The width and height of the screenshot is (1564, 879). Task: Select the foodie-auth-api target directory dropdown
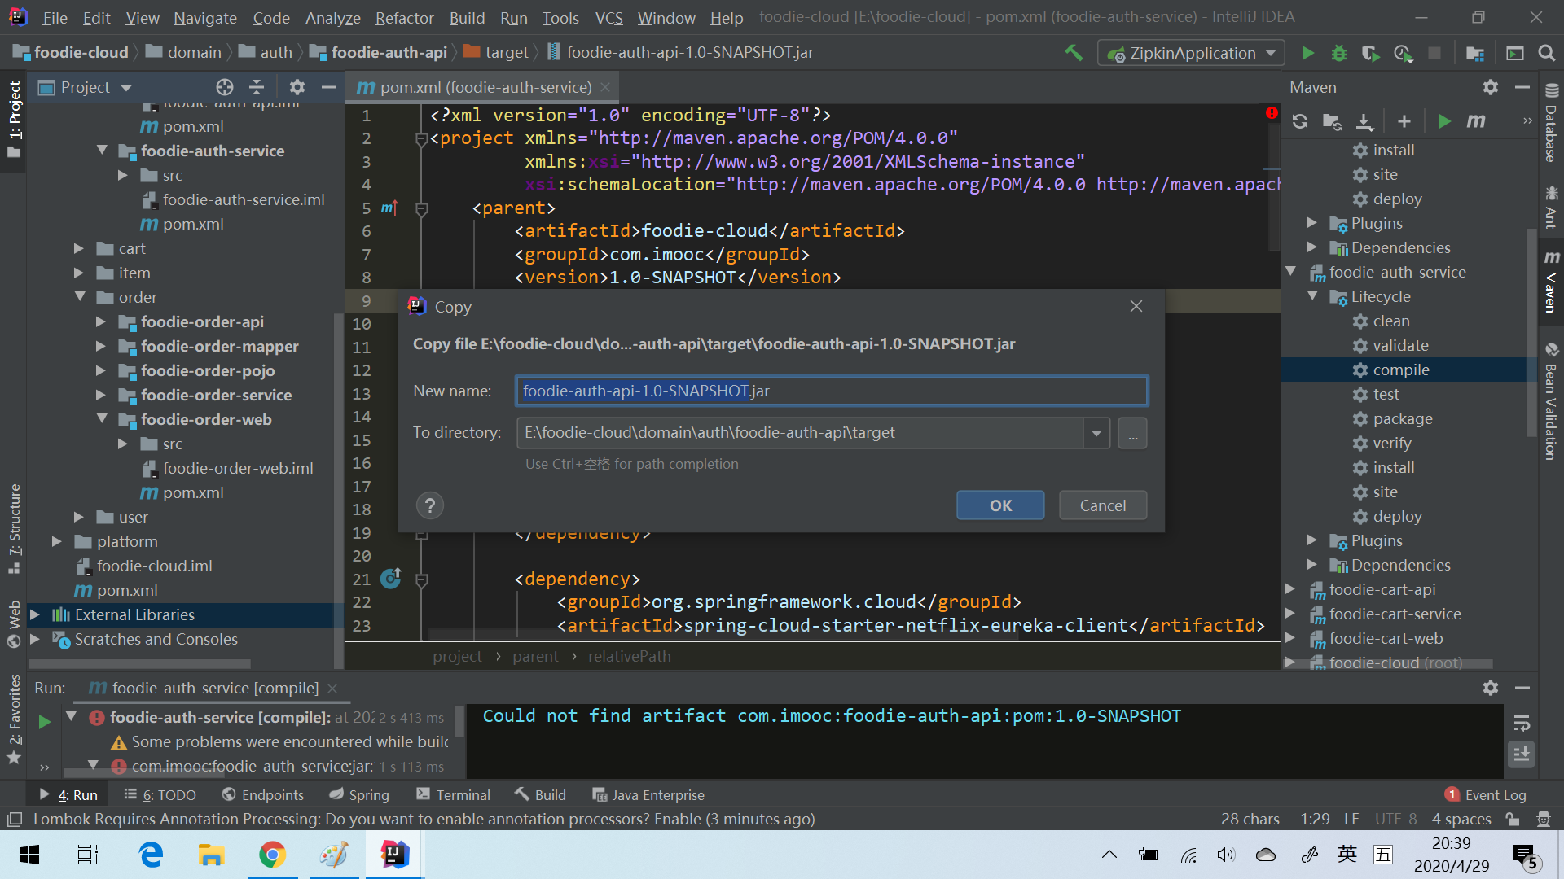pyautogui.click(x=1098, y=432)
